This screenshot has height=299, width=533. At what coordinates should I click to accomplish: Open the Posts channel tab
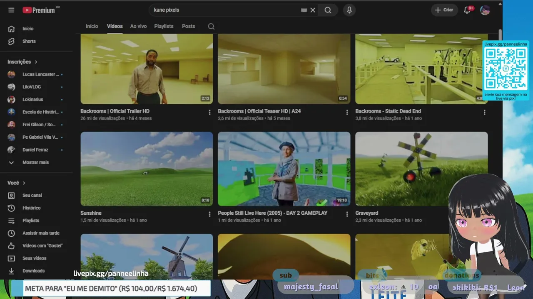188,26
